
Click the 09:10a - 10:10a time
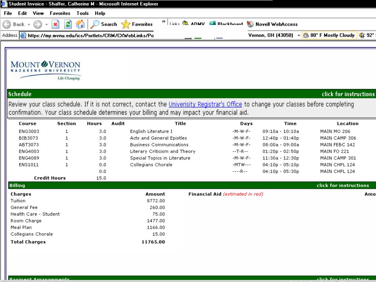(x=281, y=131)
